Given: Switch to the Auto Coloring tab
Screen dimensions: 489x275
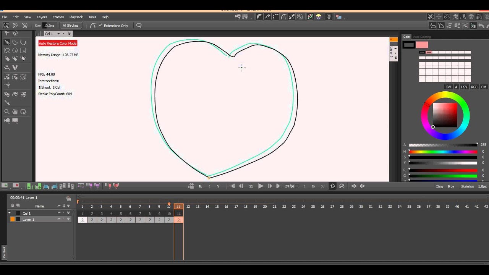Looking at the screenshot, I should (422, 37).
